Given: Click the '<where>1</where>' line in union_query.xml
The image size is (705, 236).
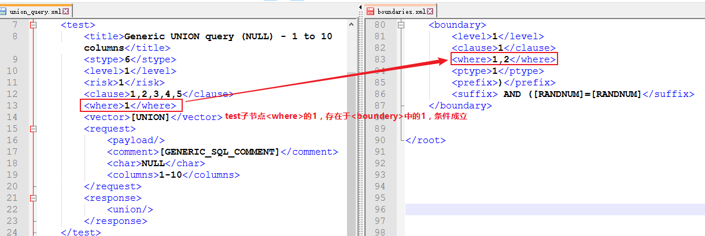Looking at the screenshot, I should (130, 106).
